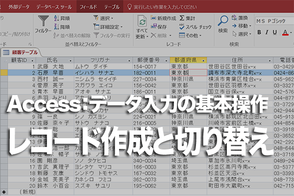Click the new record asterisk row selector
294x196 pixels.
point(4,192)
